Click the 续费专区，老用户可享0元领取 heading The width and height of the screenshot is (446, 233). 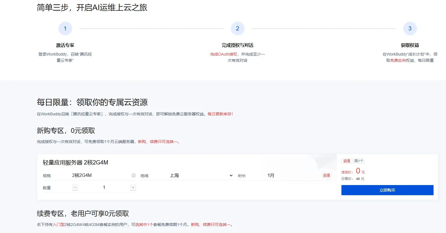(x=83, y=214)
